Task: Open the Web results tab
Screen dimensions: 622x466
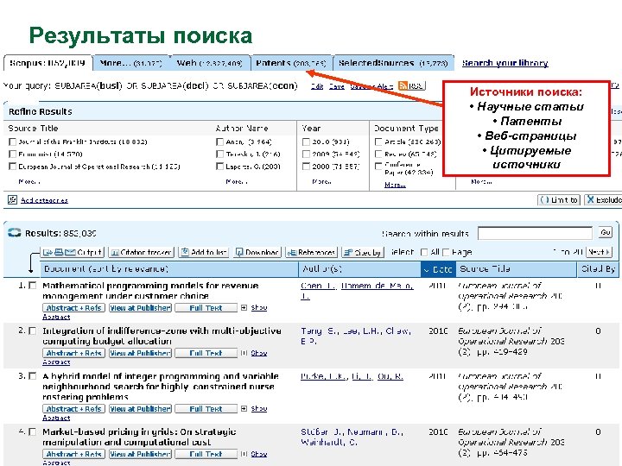Action: [x=209, y=63]
